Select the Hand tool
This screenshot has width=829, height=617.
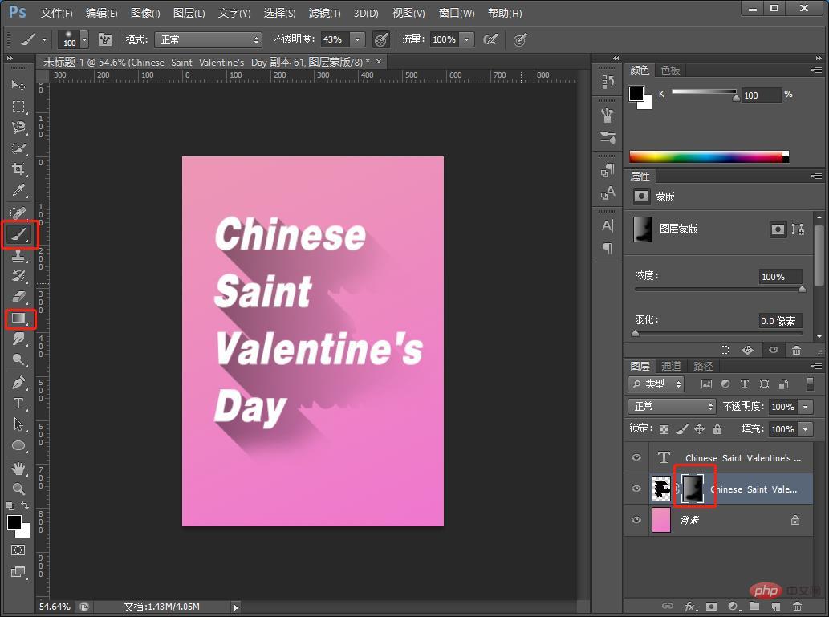(x=18, y=468)
